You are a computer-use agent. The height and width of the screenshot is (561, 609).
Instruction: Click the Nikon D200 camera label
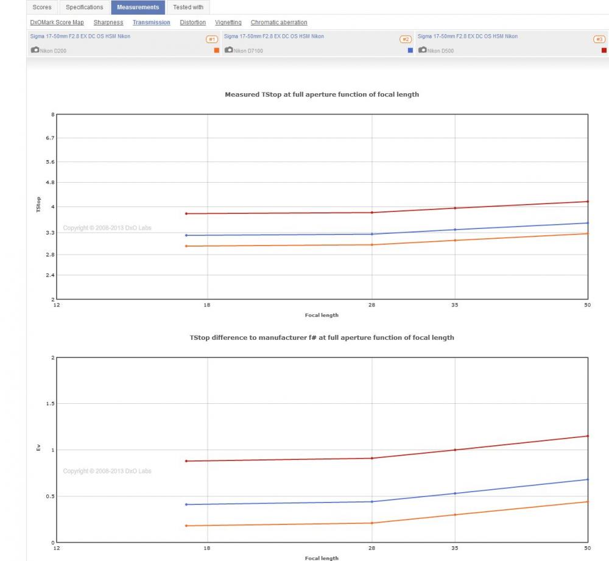tap(53, 51)
